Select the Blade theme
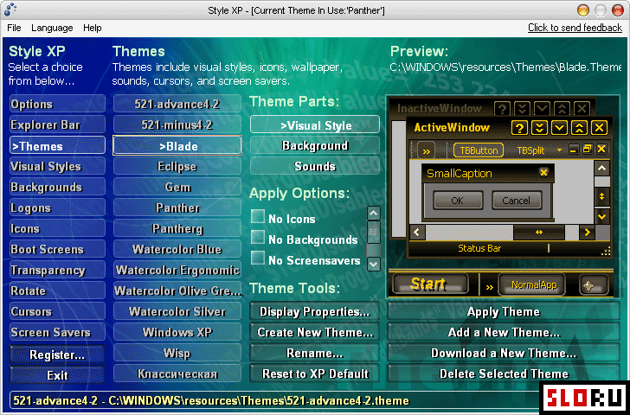This screenshot has height=415, width=630. [177, 146]
